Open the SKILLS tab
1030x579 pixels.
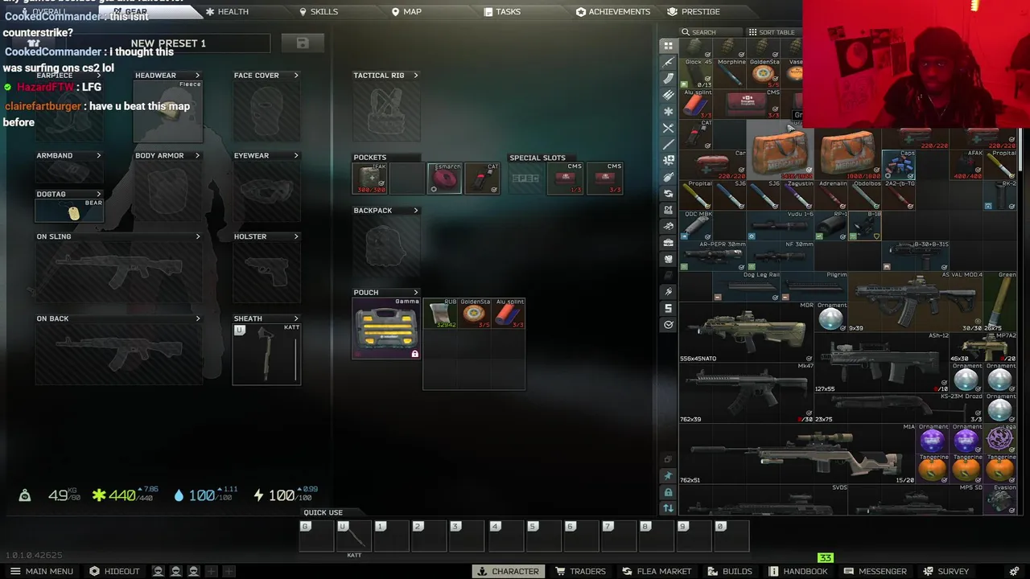(318, 11)
